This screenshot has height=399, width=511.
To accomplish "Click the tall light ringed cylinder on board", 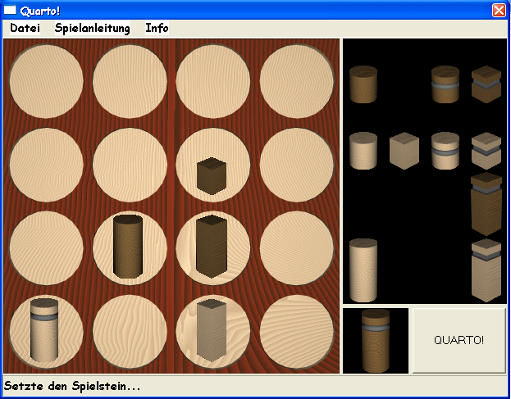I will [44, 330].
